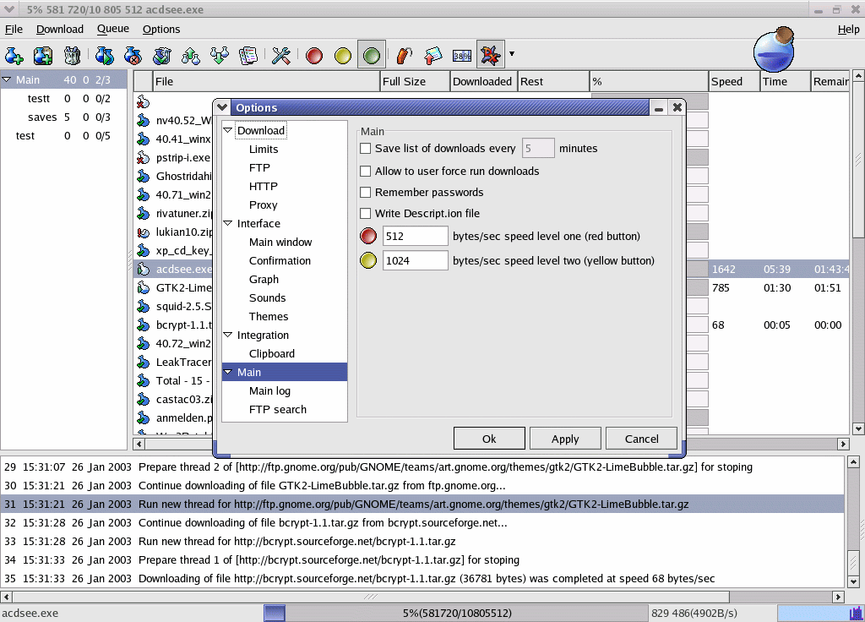Viewport: 865px width, 622px height.
Task: Click the percentage display toolbar icon
Action: coord(462,56)
